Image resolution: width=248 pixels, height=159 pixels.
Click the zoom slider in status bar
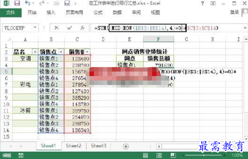[x=204, y=155]
